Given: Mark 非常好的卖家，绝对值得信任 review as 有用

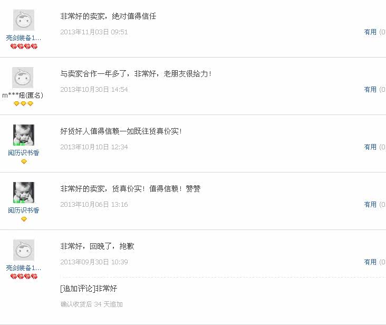Looking at the screenshot, I should coord(370,32).
